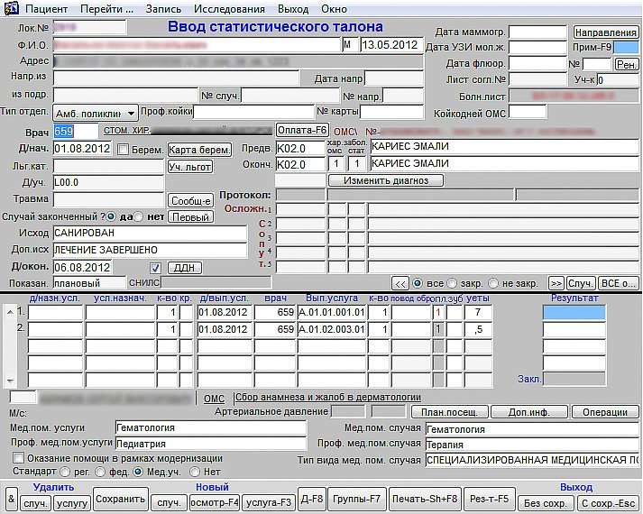Select Стандарт 'рег.' radio button
643x514 pixels.
pyautogui.click(x=65, y=473)
